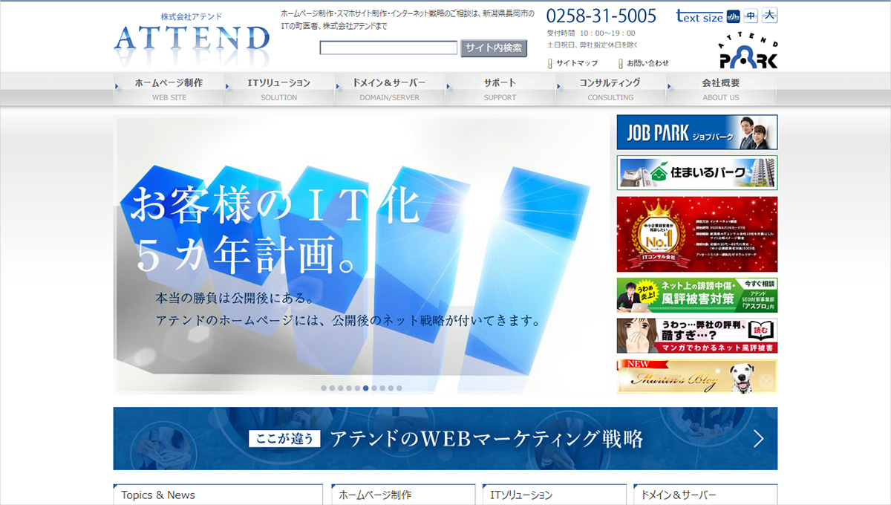Image resolution: width=891 pixels, height=505 pixels.
Task: Set text size to medium (中)
Action: (751, 16)
